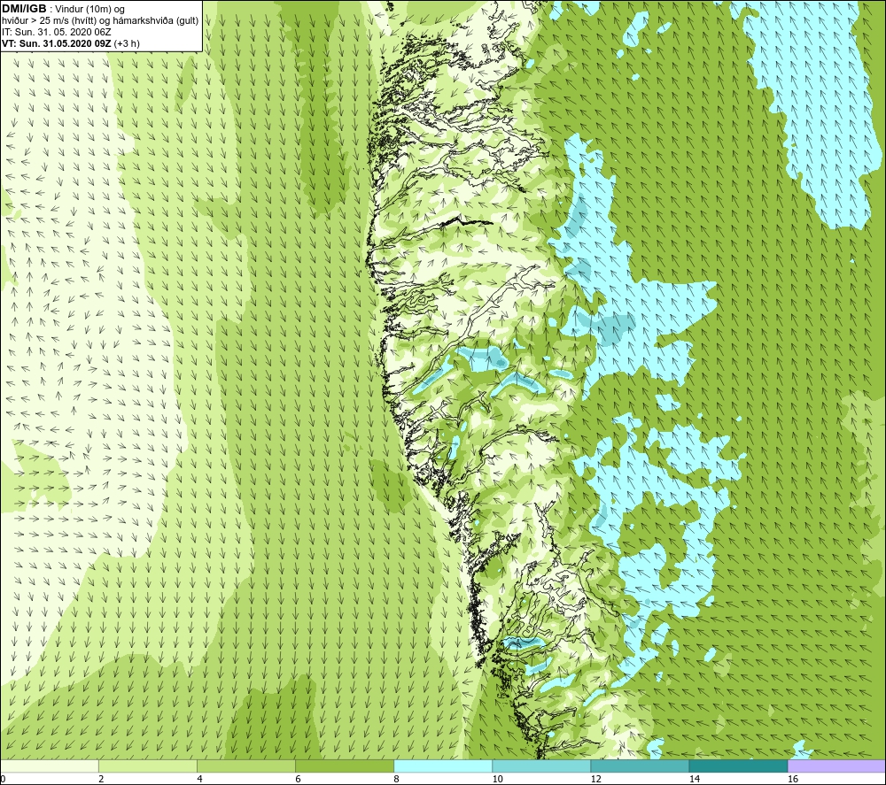Click 'VT: Sun. 31.05.2020 09Z' valid time

point(57,43)
